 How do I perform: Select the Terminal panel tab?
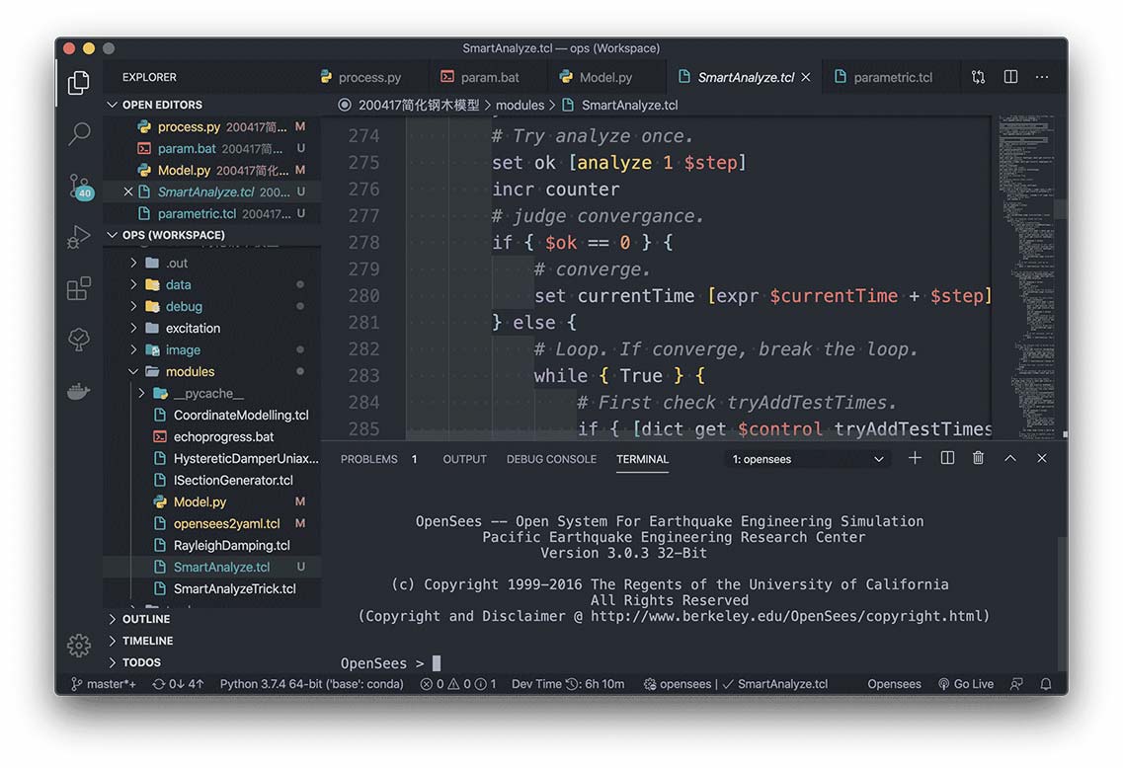point(642,459)
